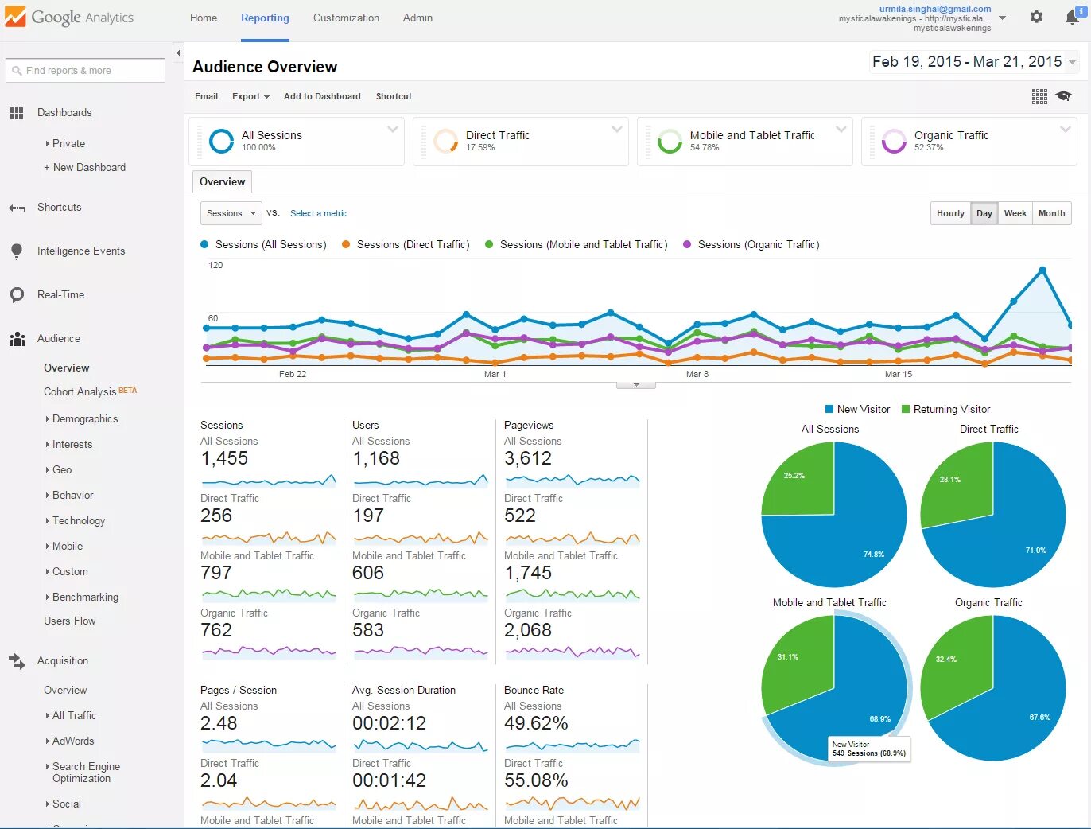The height and width of the screenshot is (829, 1091).
Task: Expand Private dashboards item
Action: click(x=65, y=144)
